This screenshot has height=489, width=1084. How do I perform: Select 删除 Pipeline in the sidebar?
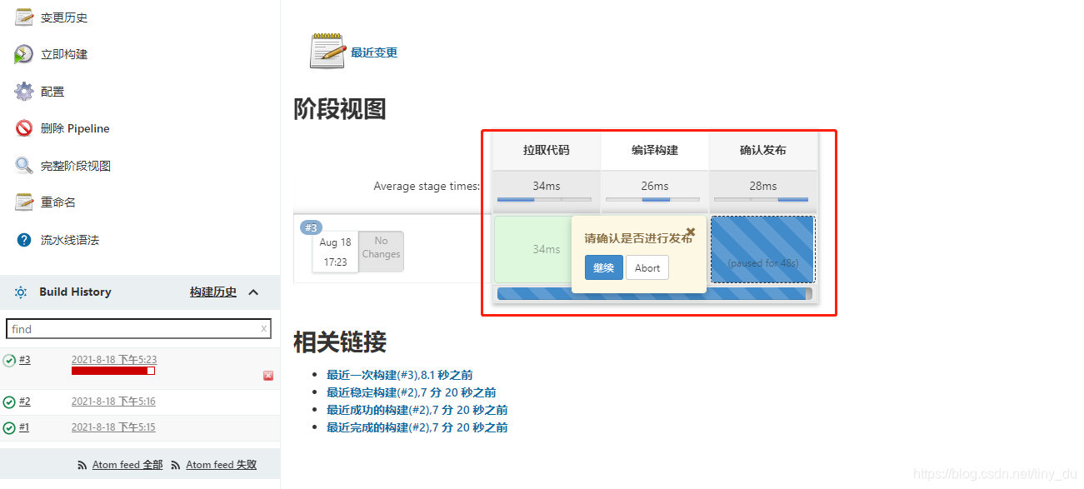[x=75, y=128]
